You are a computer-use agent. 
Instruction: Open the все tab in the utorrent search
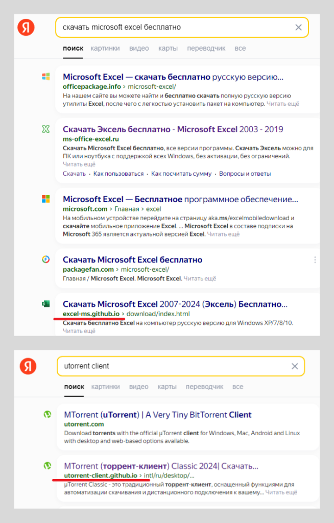(x=237, y=387)
